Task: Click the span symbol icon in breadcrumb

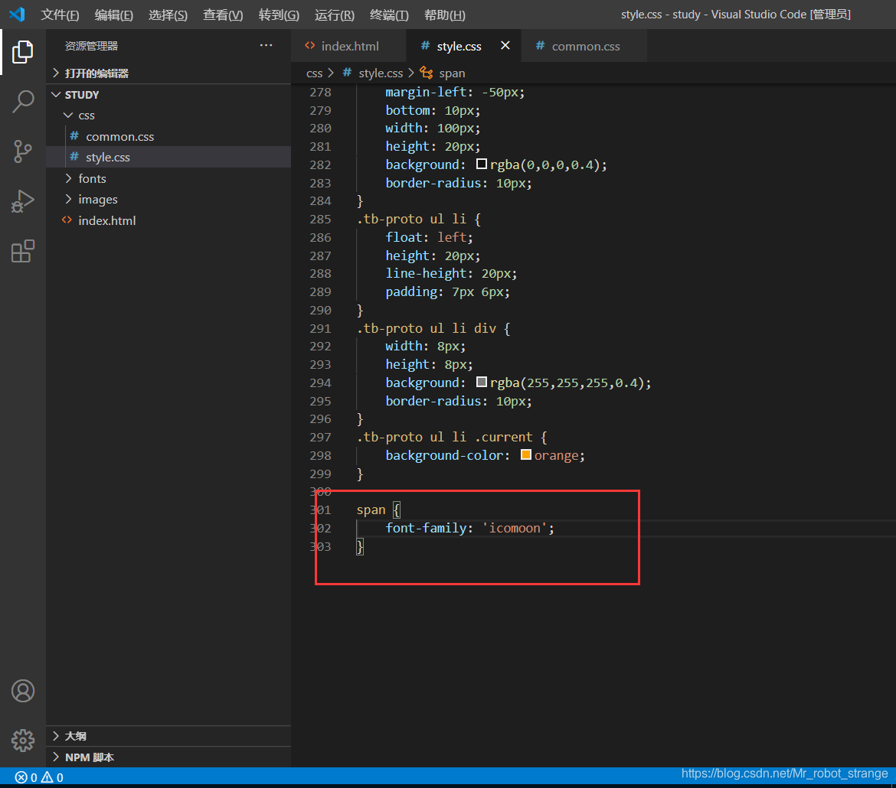Action: 427,73
